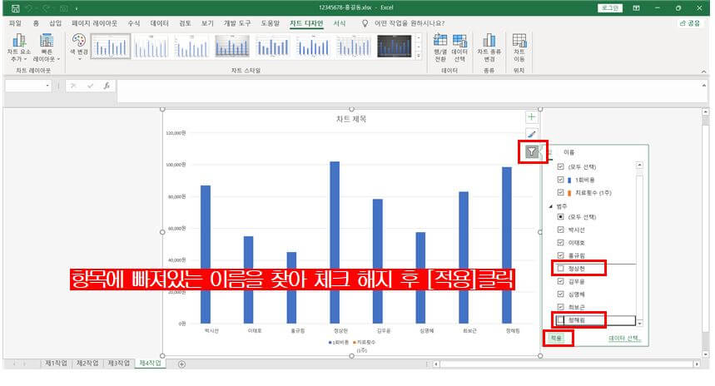Toggle the series (모두 선택) checkbox
This screenshot has width=715, height=386.
pyautogui.click(x=560, y=167)
